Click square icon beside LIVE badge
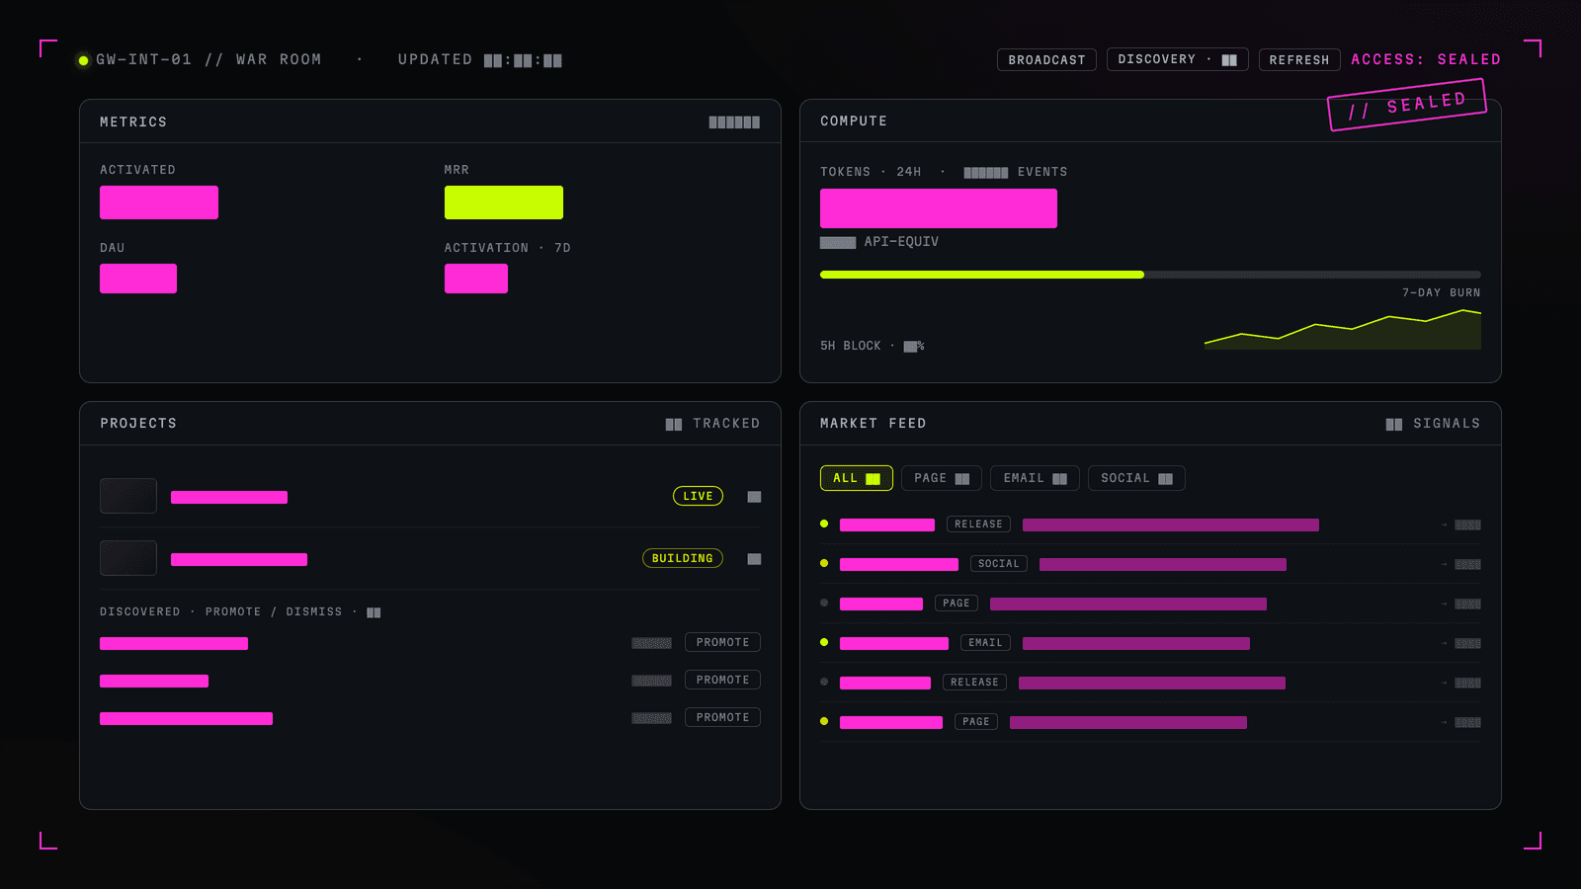 754,497
